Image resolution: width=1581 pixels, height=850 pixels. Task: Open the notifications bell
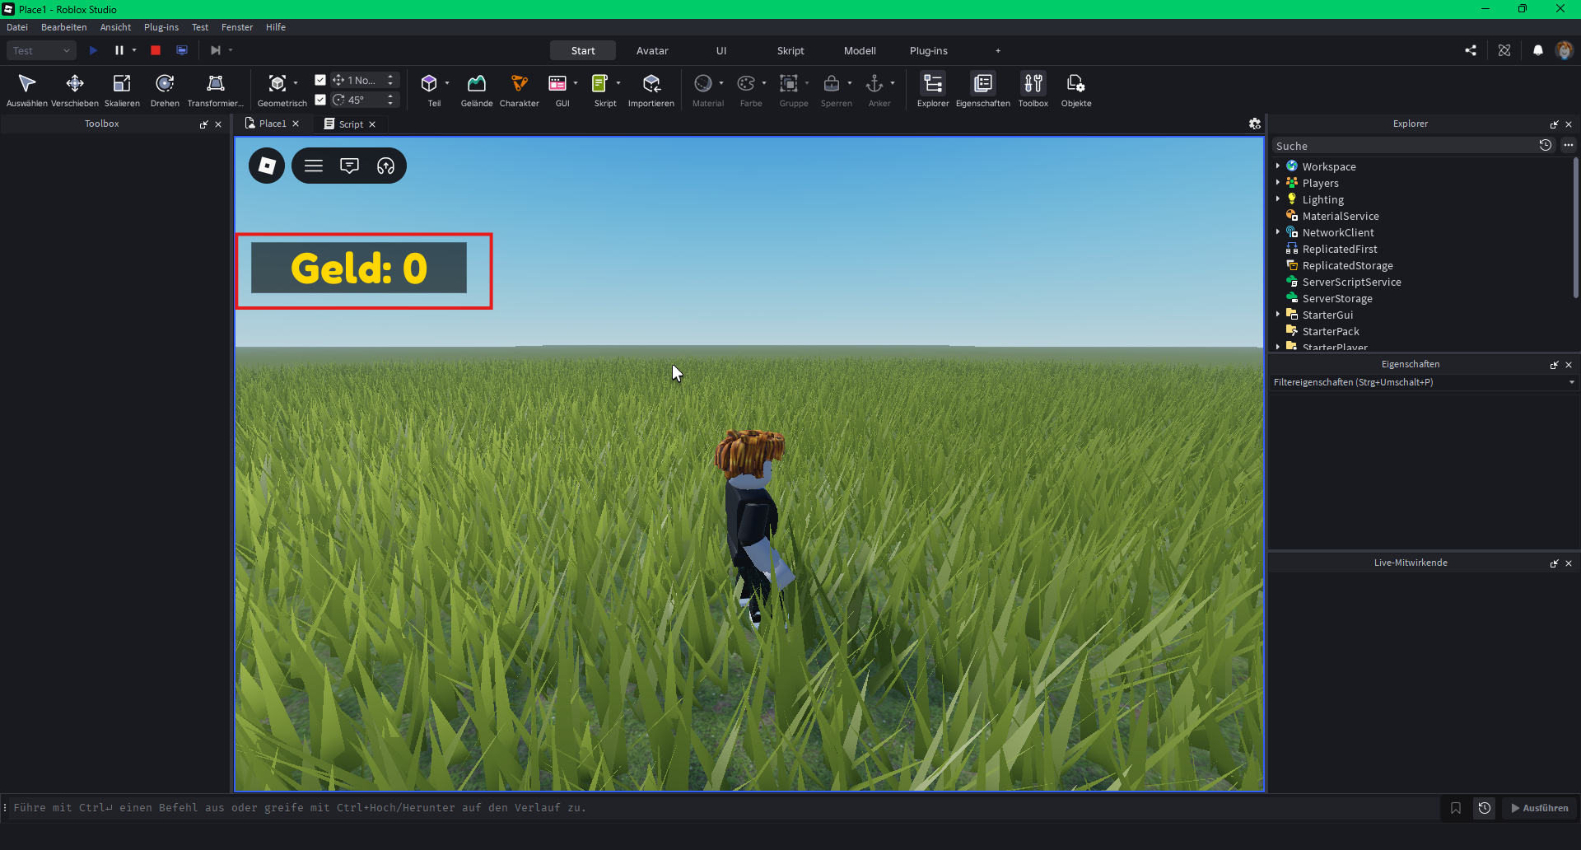click(1537, 50)
